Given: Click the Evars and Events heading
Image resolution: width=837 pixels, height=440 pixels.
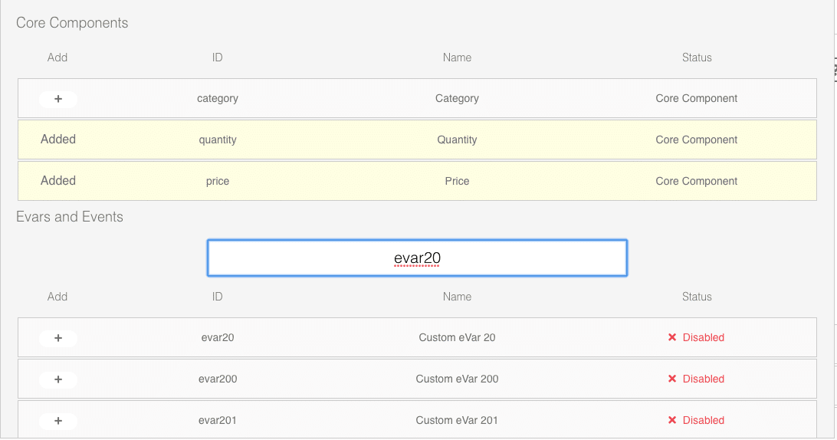Looking at the screenshot, I should 70,217.
